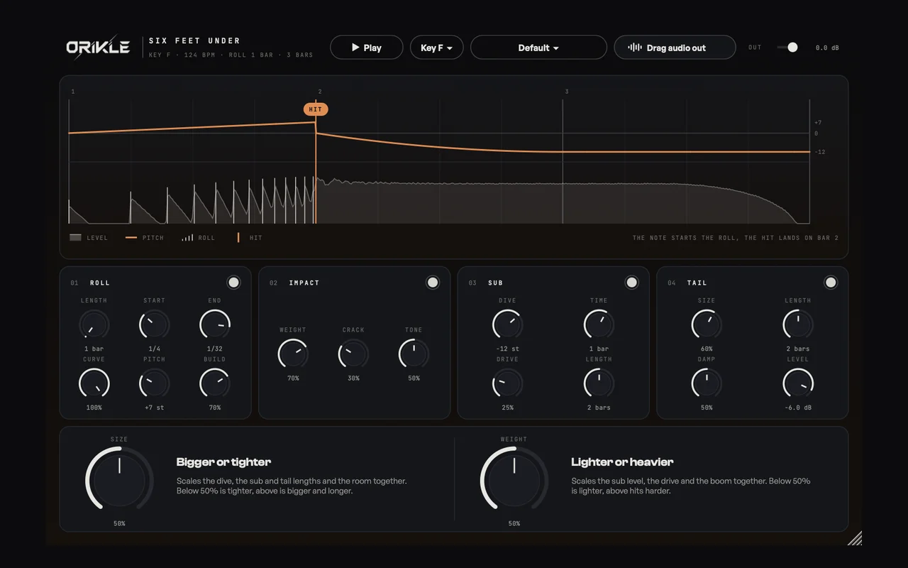Disable the Sub section with its power switch
Viewport: 908px width, 568px height.
click(631, 283)
